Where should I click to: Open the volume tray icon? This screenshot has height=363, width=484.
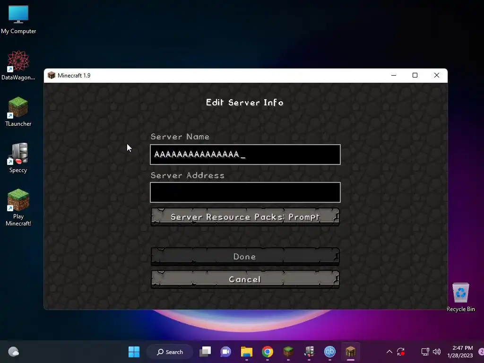[x=436, y=352]
